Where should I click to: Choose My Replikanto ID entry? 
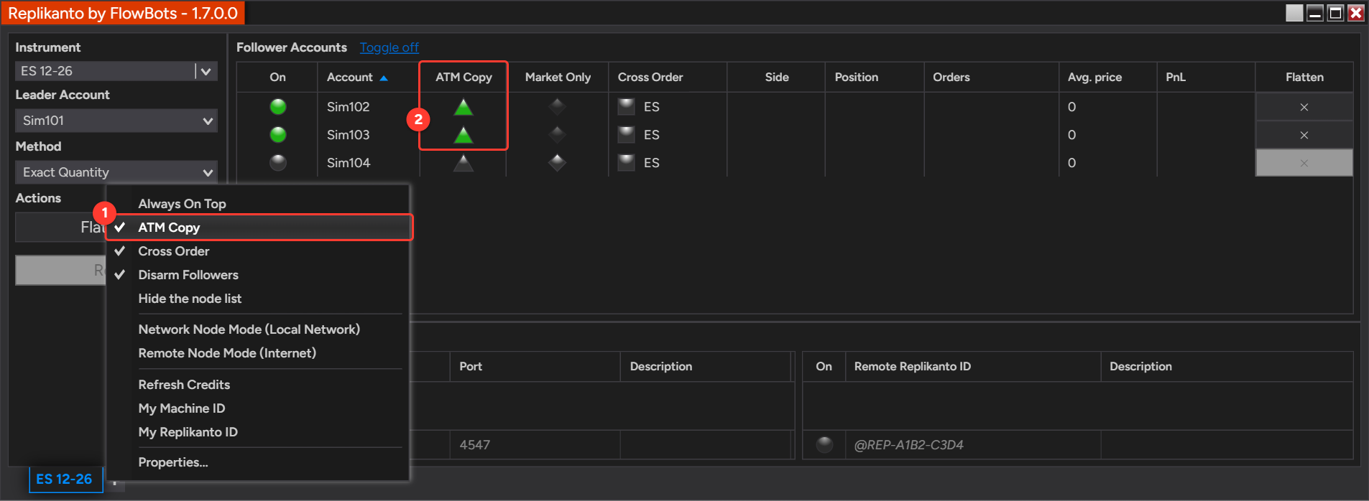pos(257,432)
